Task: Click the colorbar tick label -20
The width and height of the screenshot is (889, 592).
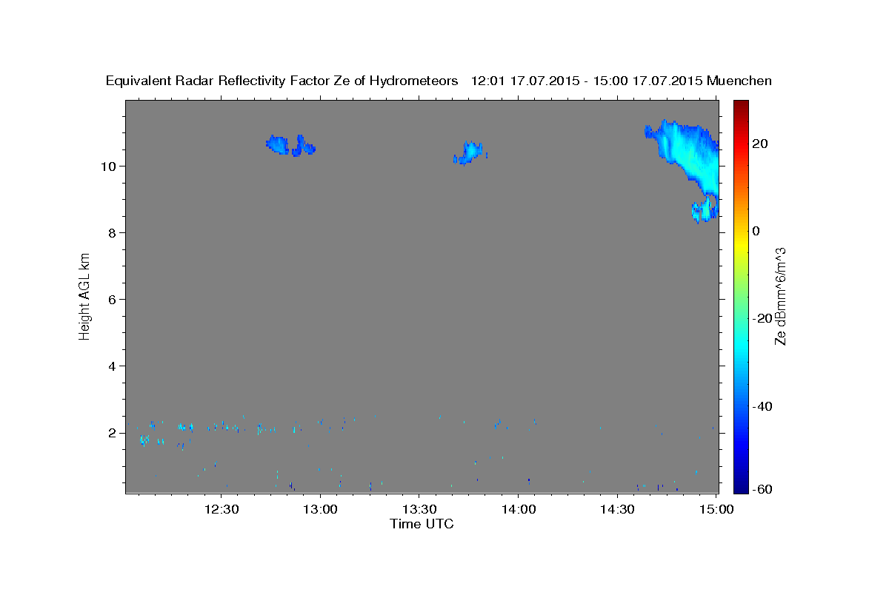Action: pyautogui.click(x=764, y=318)
